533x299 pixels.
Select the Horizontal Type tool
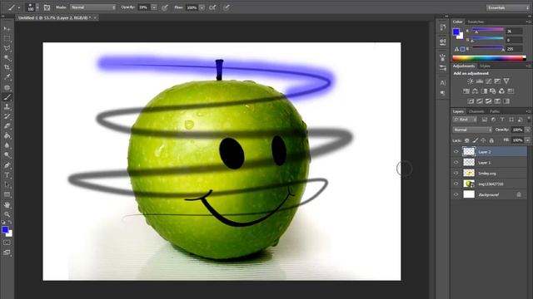tap(7, 175)
